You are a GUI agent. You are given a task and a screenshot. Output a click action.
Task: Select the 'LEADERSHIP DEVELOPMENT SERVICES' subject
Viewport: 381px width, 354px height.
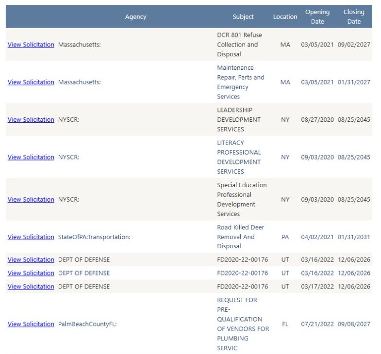click(239, 120)
